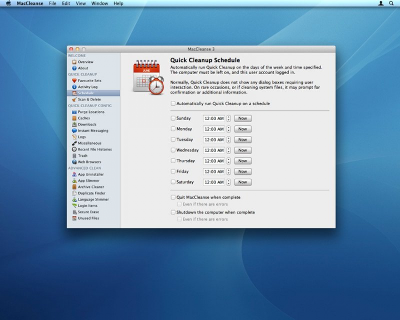The width and height of the screenshot is (400, 320).
Task: Open the File menu
Action: (x=53, y=3)
